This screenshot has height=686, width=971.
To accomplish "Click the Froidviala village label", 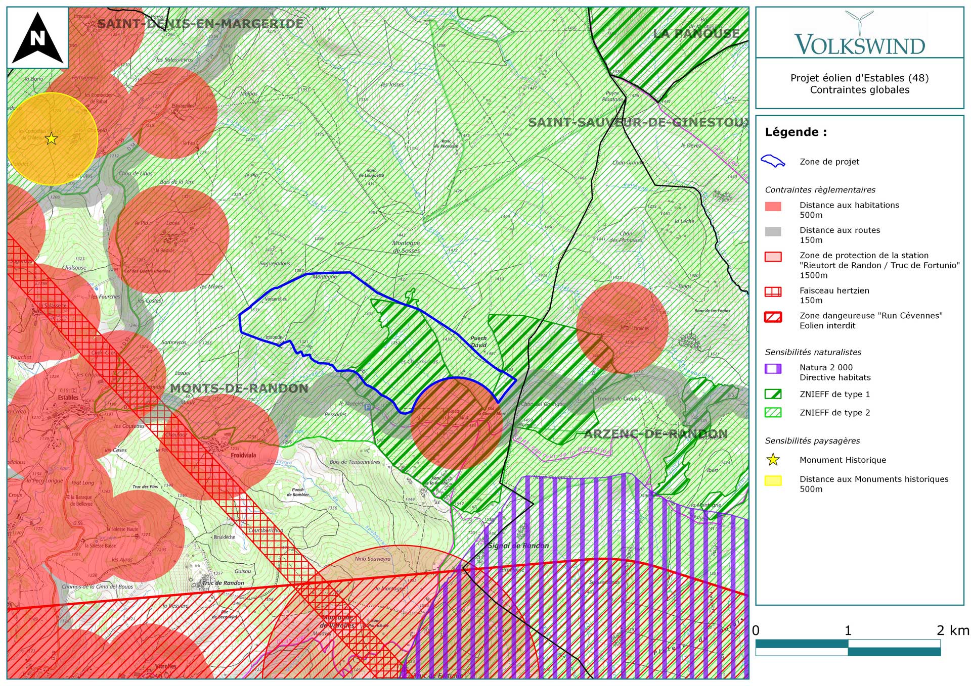I will coord(243,455).
